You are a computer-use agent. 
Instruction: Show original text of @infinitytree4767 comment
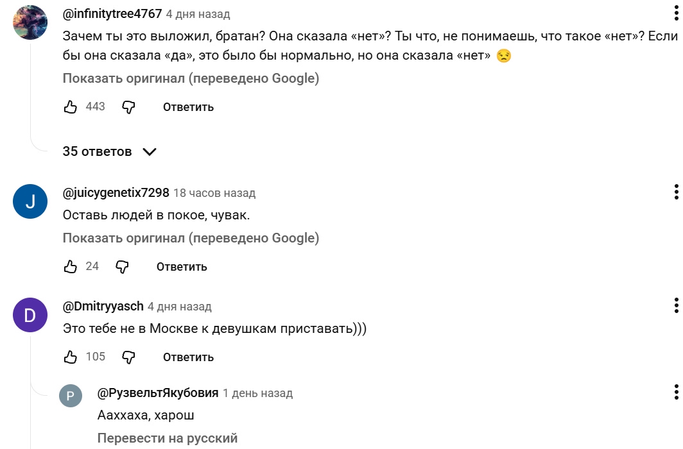point(191,79)
